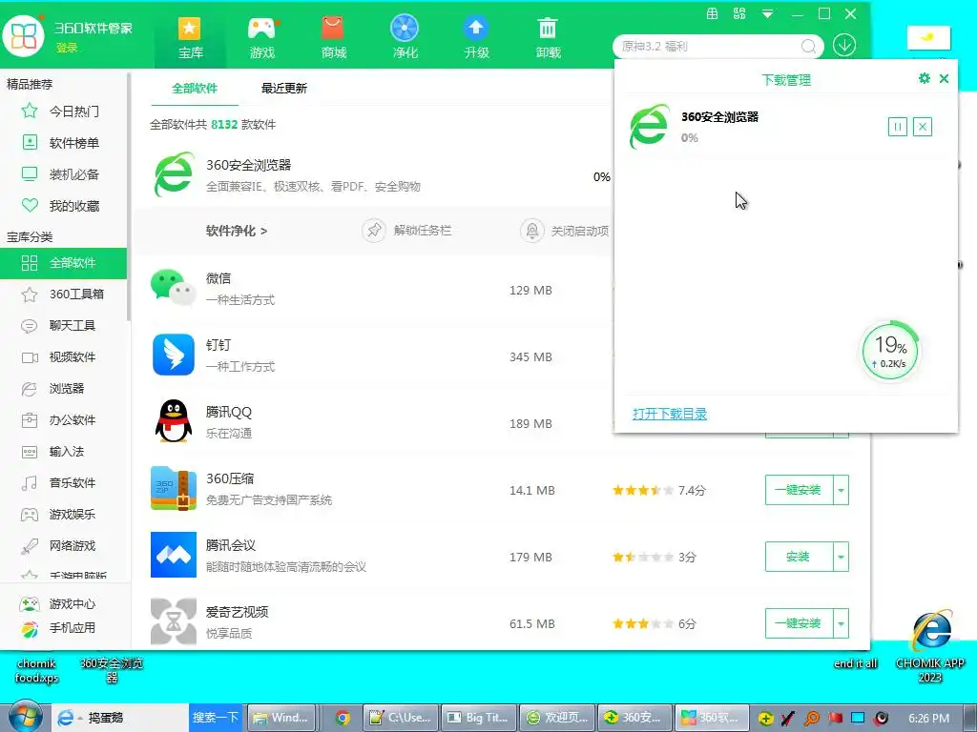
Task: Click 安装 for 腾讯会议
Action: (799, 557)
